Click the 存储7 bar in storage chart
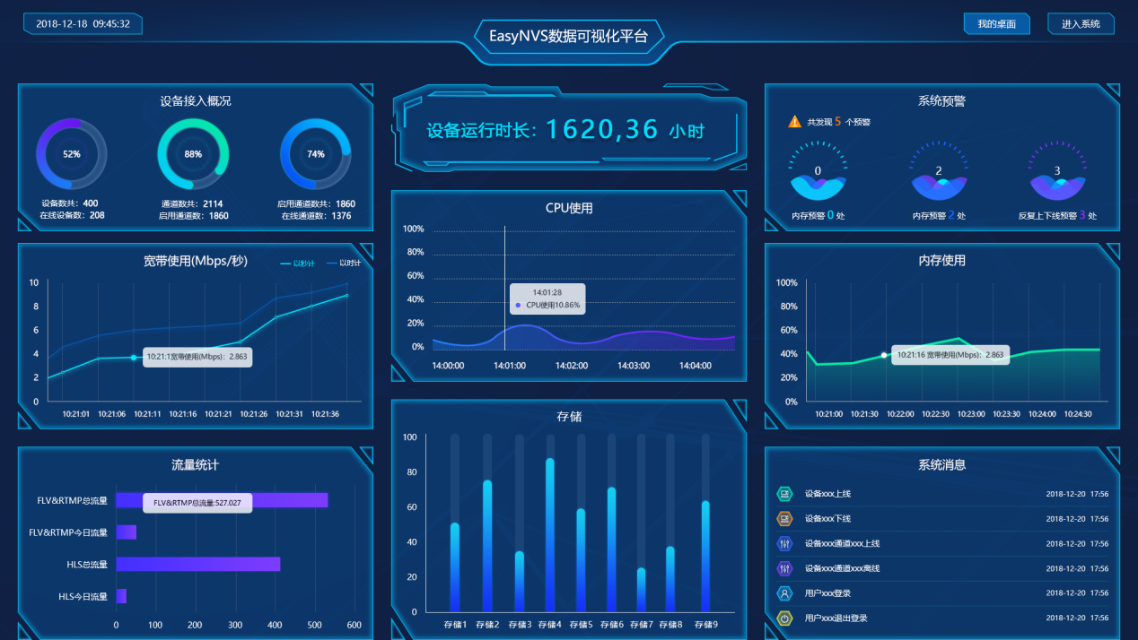This screenshot has height=640, width=1138. (641, 590)
